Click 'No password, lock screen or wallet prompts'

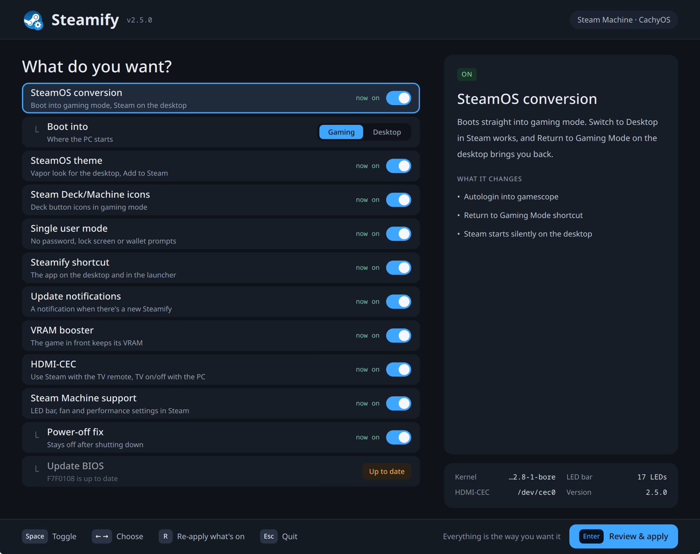[x=103, y=241]
